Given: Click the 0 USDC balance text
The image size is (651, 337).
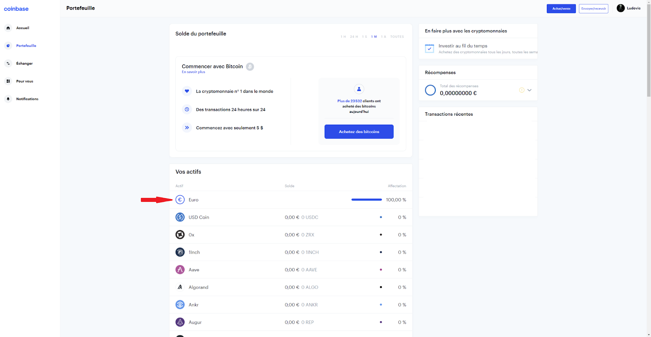Looking at the screenshot, I should [310, 217].
